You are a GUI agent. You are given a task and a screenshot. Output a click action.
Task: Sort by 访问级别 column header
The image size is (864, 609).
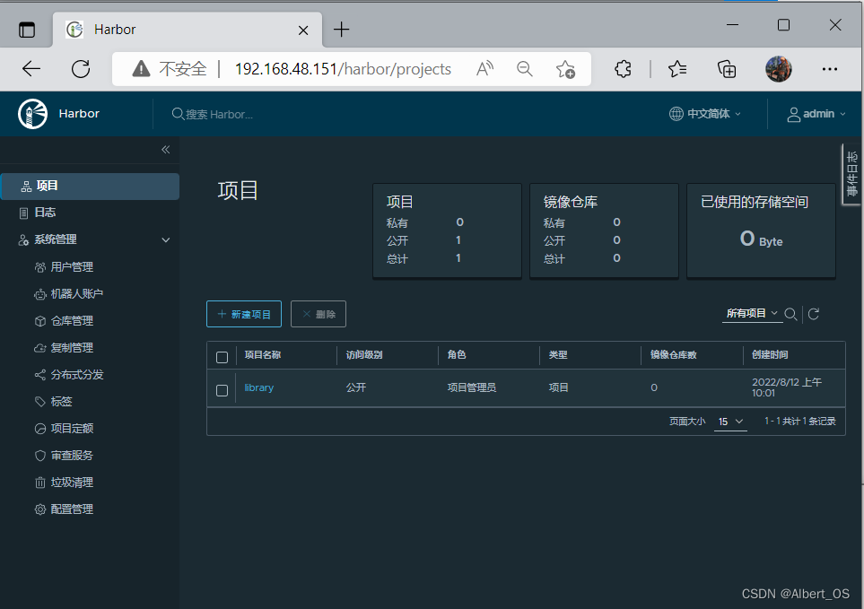pos(364,355)
